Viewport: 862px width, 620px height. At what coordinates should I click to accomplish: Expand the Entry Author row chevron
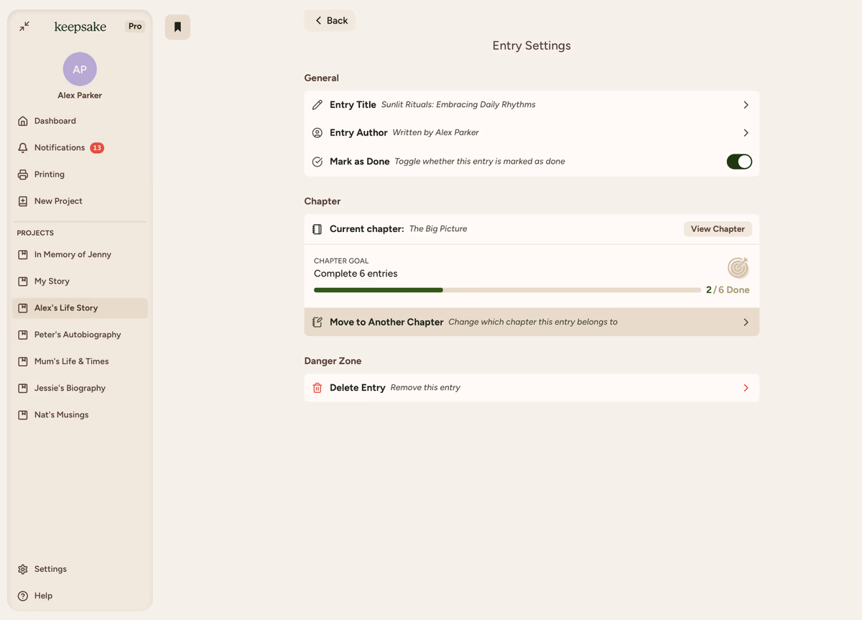(746, 133)
